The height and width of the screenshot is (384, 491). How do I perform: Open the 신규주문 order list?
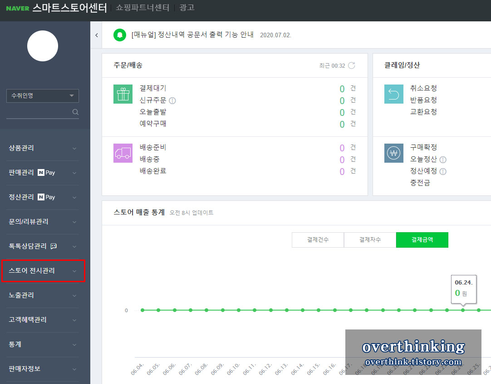tap(153, 100)
